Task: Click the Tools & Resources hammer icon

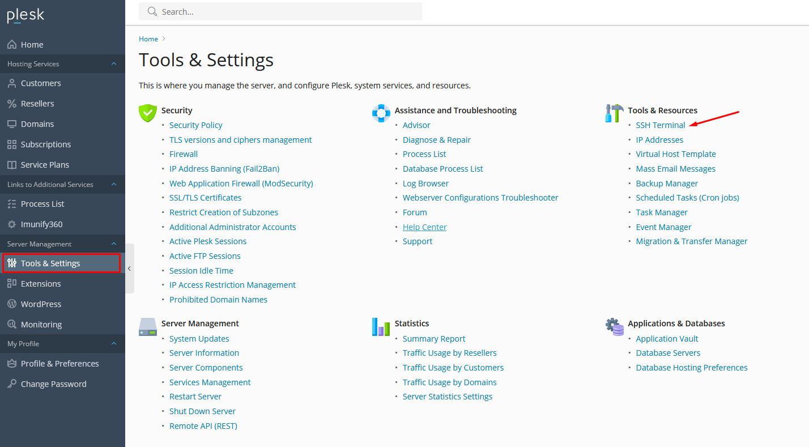Action: [x=614, y=113]
